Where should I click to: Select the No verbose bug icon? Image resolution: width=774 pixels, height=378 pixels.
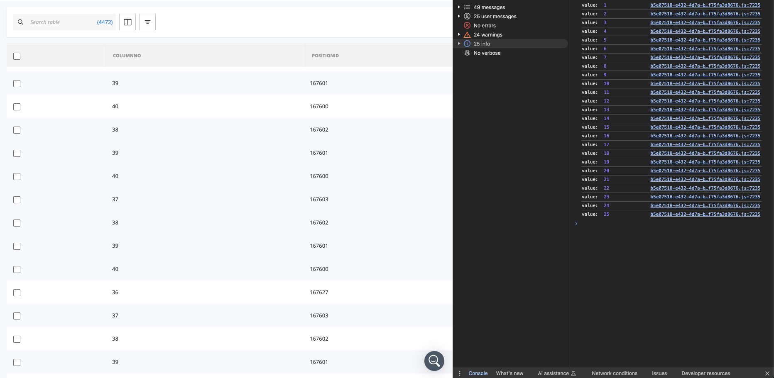[x=467, y=53]
